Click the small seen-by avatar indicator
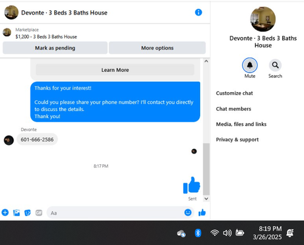 (x=194, y=151)
